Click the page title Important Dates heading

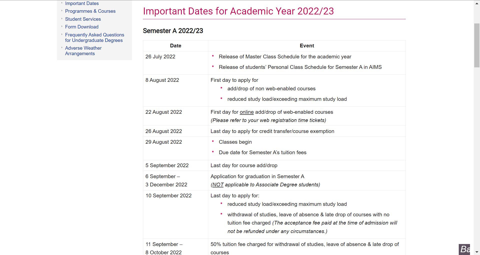pos(238,11)
